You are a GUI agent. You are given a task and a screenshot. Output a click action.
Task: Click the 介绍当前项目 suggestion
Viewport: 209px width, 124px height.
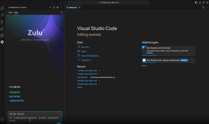(15, 92)
